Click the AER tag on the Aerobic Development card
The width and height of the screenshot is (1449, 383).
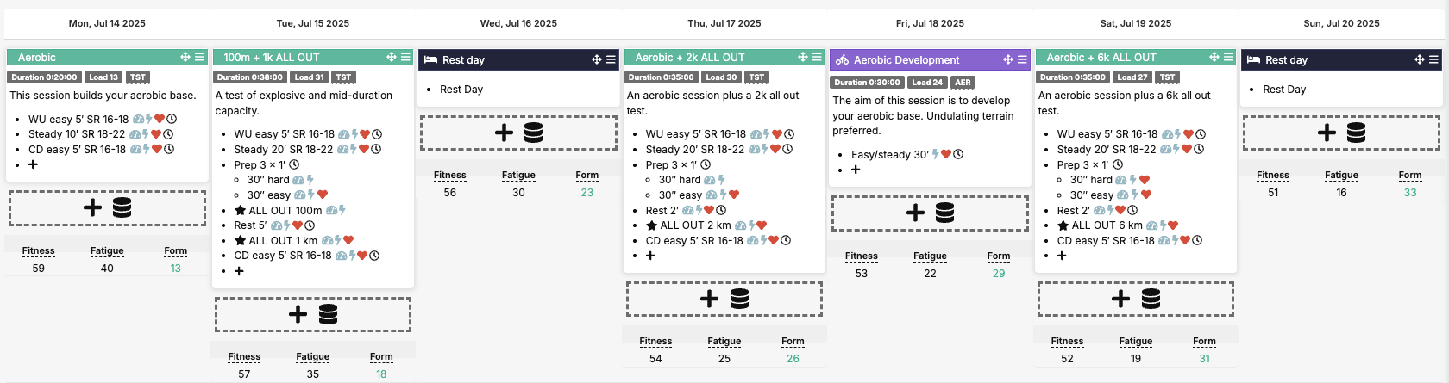click(963, 82)
